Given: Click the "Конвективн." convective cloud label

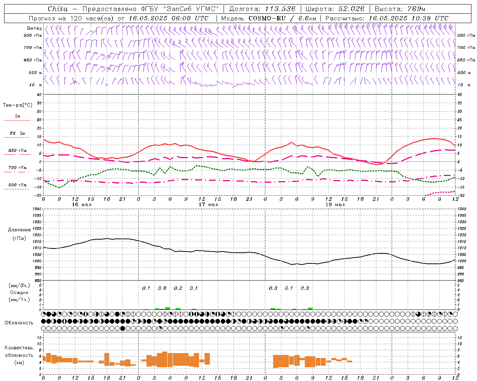Looking at the screenshot, I should pyautogui.click(x=19, y=348).
